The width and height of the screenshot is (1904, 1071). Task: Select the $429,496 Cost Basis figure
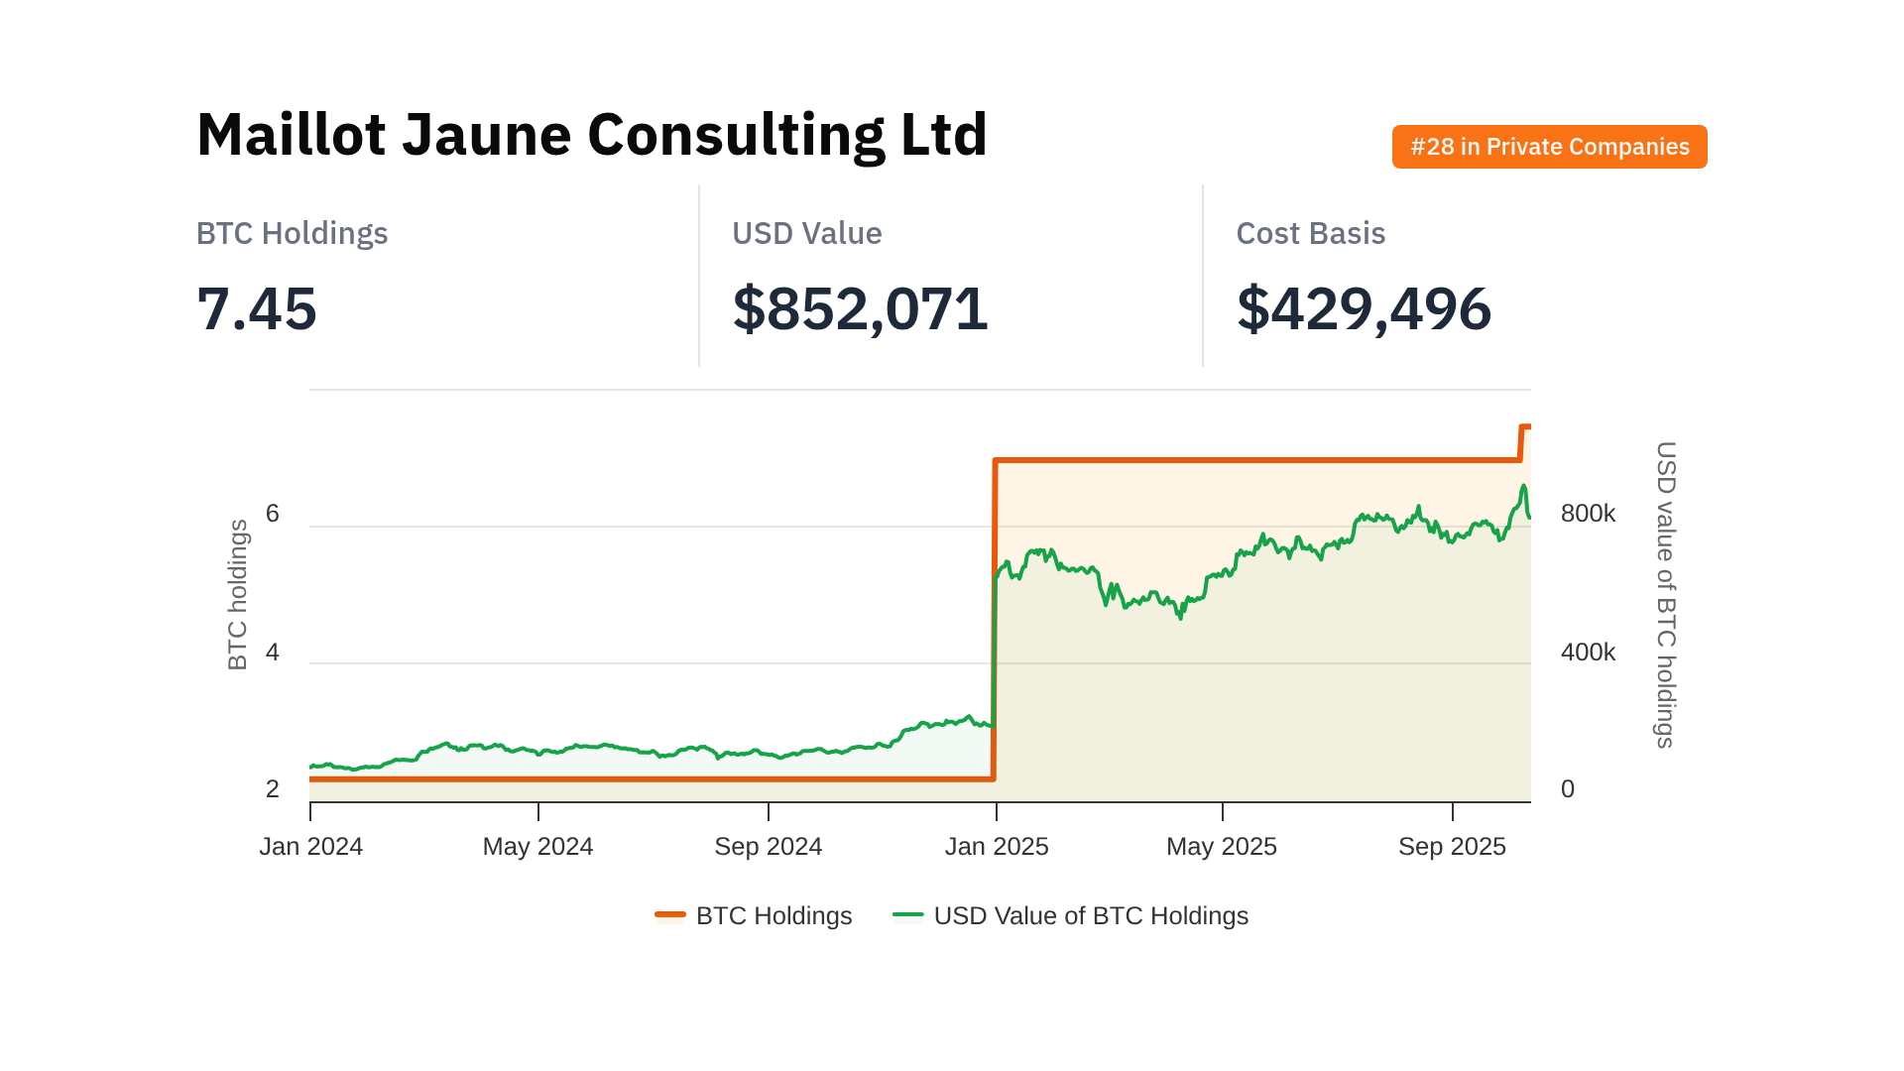1364,308
